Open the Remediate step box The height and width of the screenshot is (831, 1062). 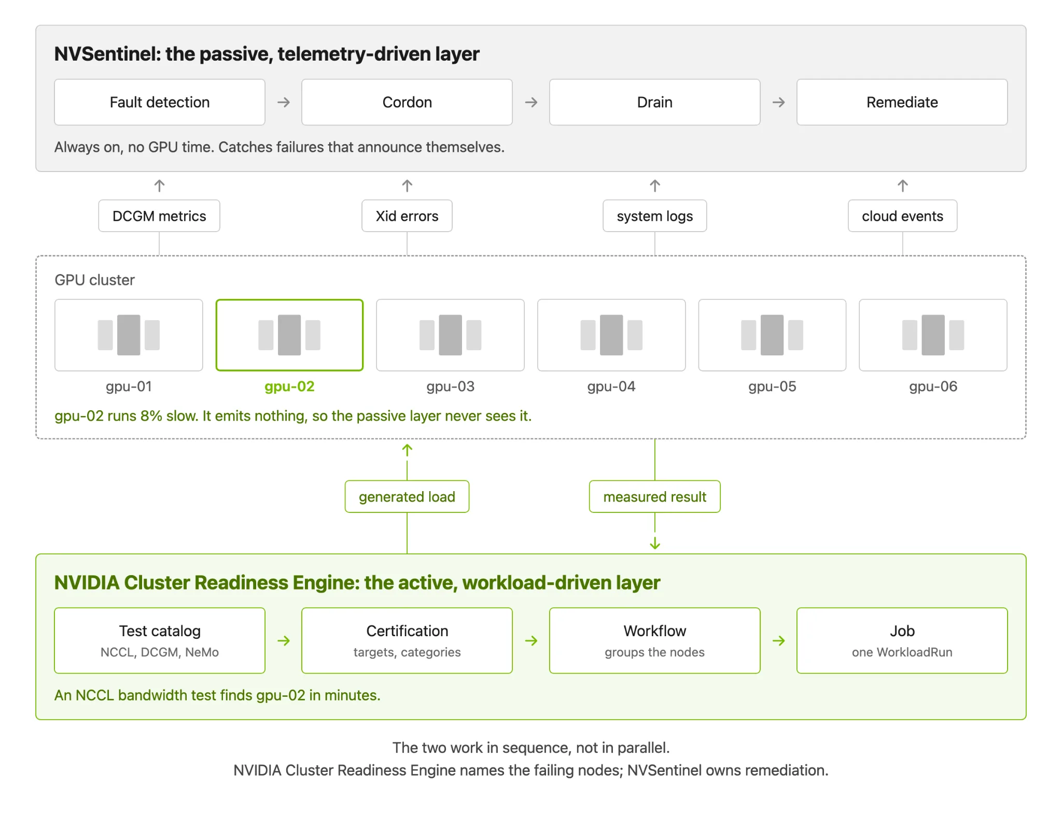click(x=902, y=102)
